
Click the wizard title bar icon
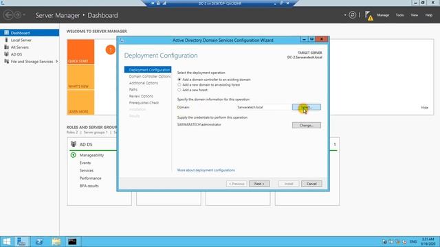pyautogui.click(x=122, y=40)
